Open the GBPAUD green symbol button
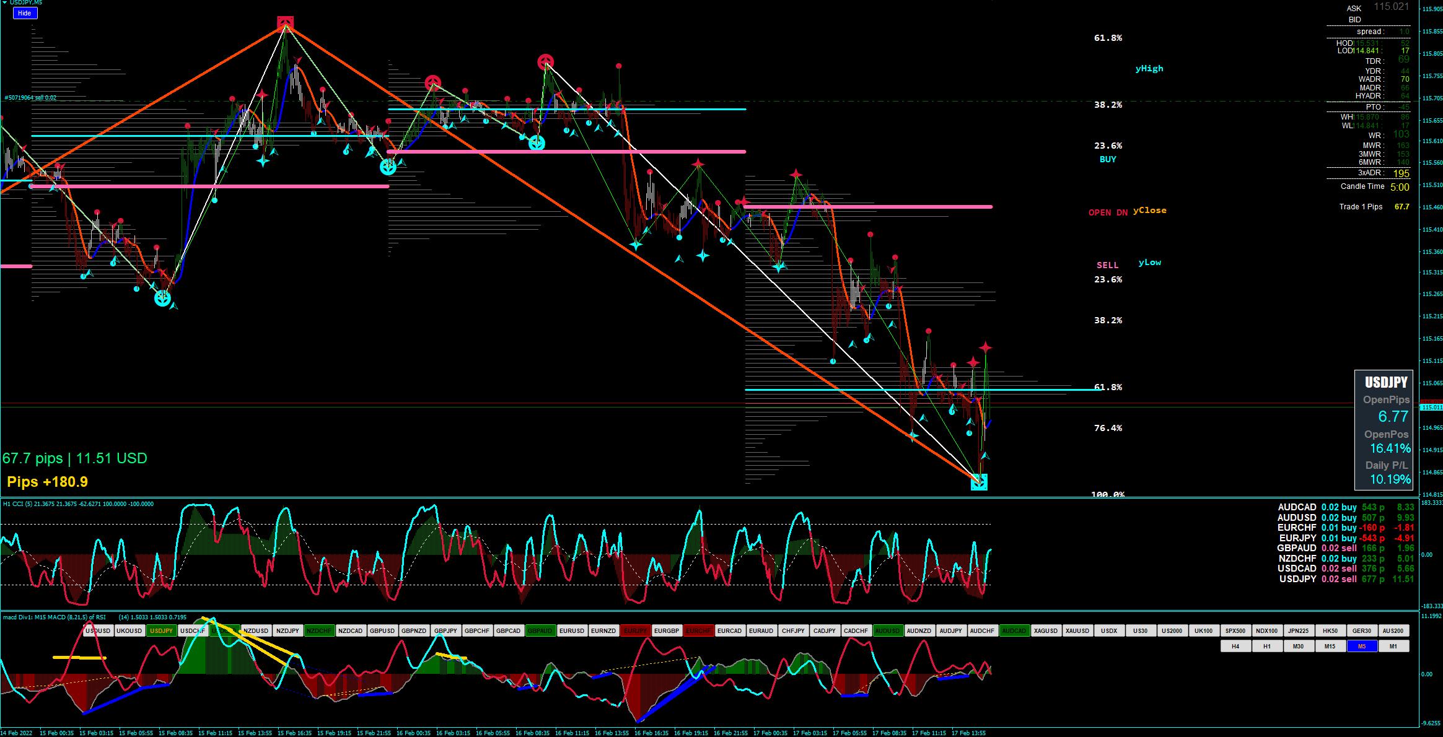Image resolution: width=1443 pixels, height=737 pixels. (x=540, y=631)
